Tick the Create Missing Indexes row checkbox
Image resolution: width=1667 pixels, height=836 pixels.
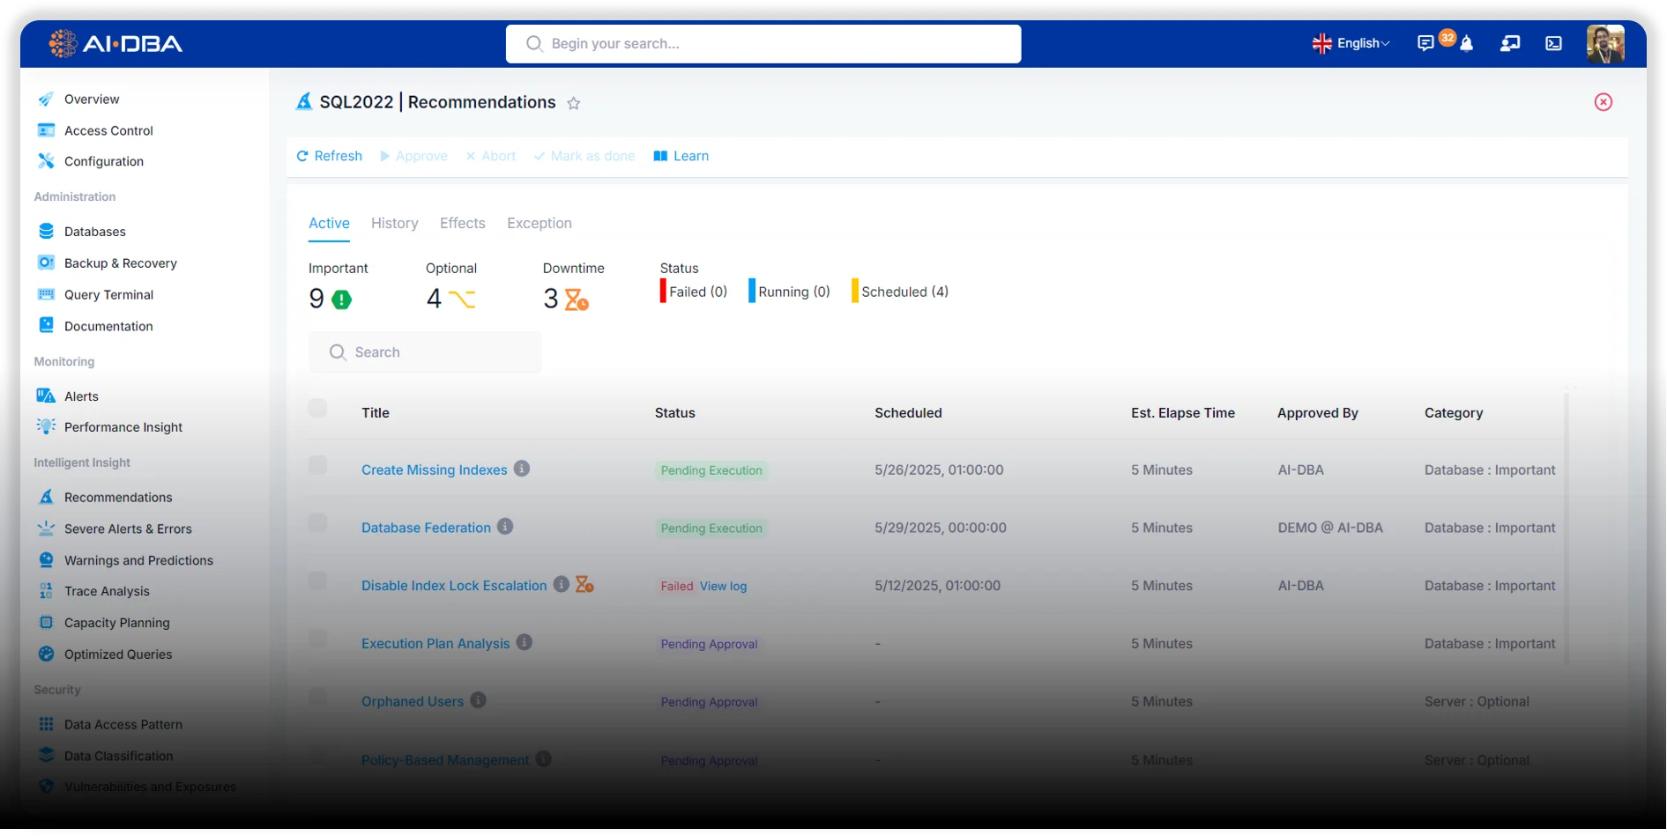click(317, 465)
